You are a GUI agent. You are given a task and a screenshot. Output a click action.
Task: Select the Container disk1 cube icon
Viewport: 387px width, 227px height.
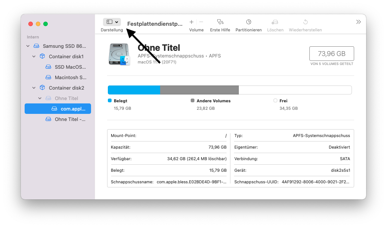point(43,56)
